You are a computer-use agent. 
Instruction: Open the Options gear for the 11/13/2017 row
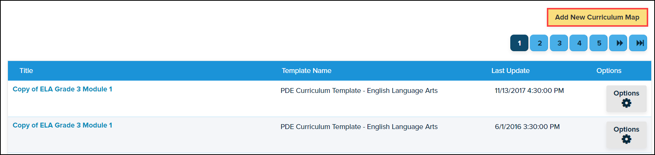[x=626, y=99]
